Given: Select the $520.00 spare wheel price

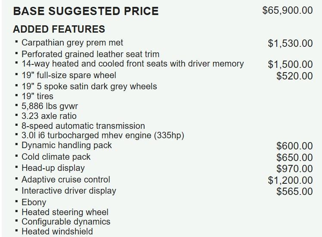Looking at the screenshot, I should [294, 76].
